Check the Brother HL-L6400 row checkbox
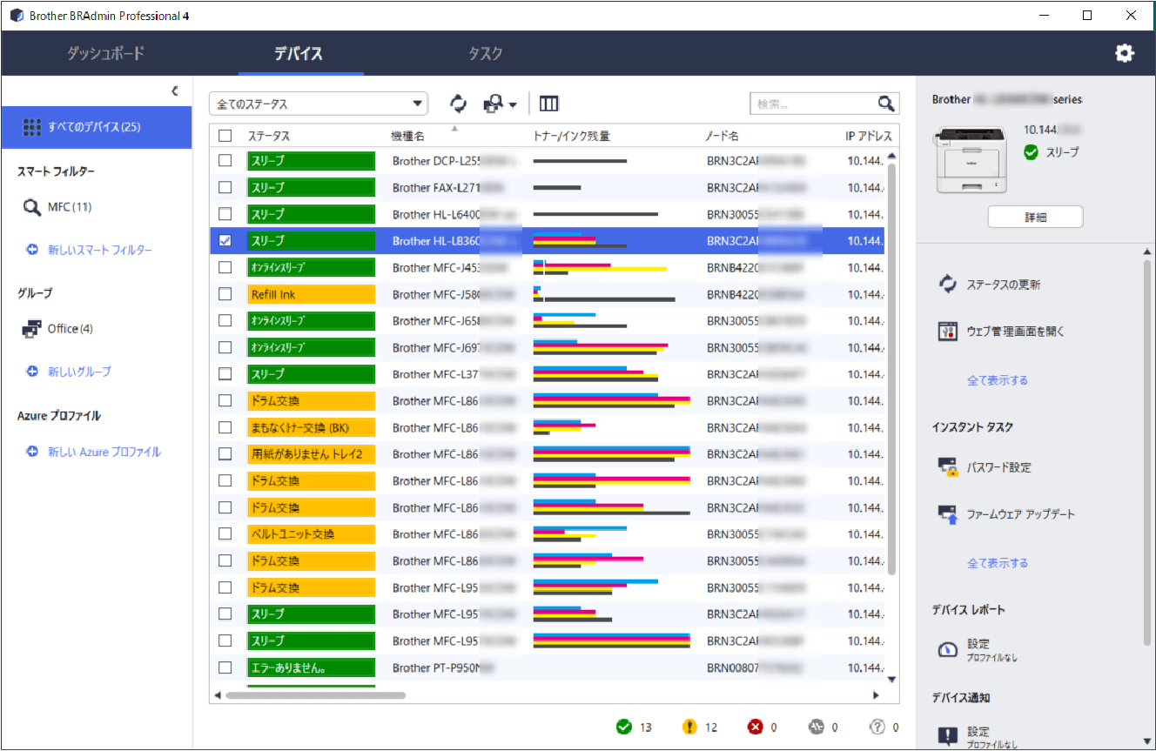The image size is (1156, 751). coord(225,214)
